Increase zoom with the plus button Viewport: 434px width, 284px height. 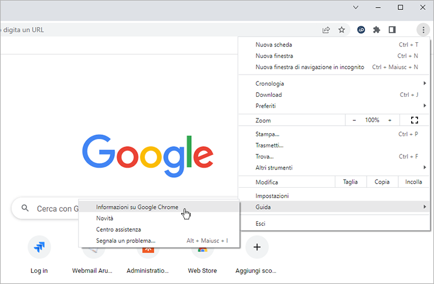pyautogui.click(x=389, y=120)
